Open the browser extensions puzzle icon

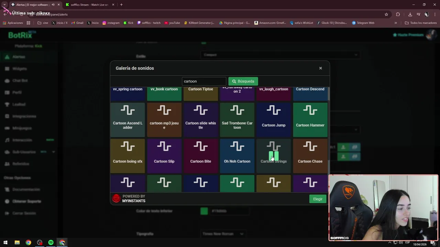click(x=398, y=14)
